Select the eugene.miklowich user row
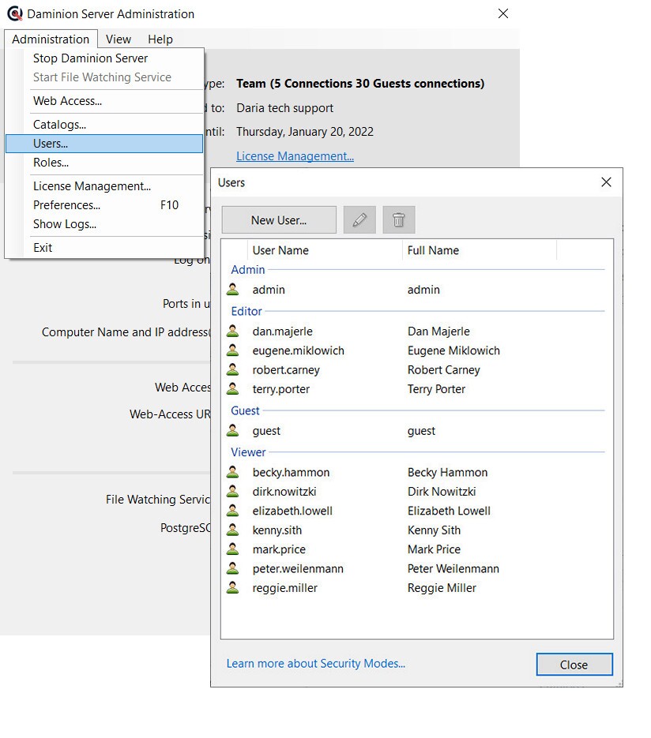The image size is (651, 738). 298,350
